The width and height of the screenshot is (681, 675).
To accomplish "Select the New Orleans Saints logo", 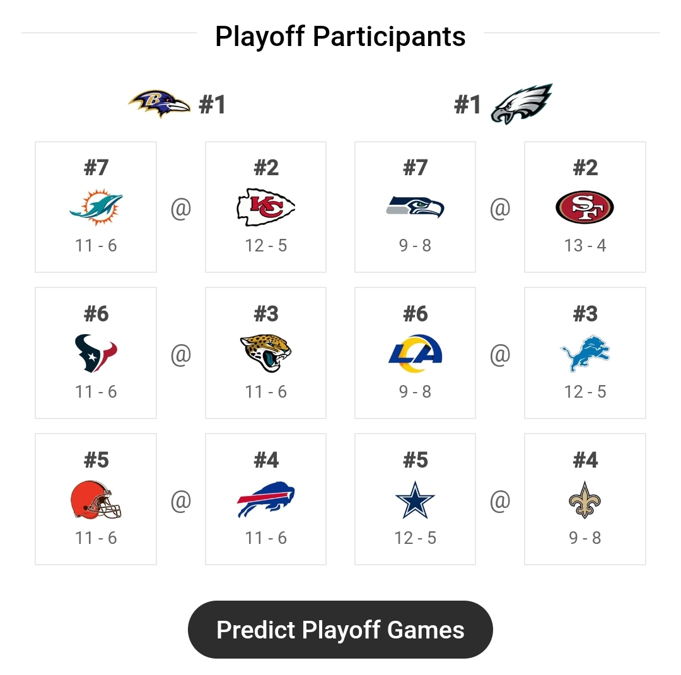I will (x=585, y=499).
